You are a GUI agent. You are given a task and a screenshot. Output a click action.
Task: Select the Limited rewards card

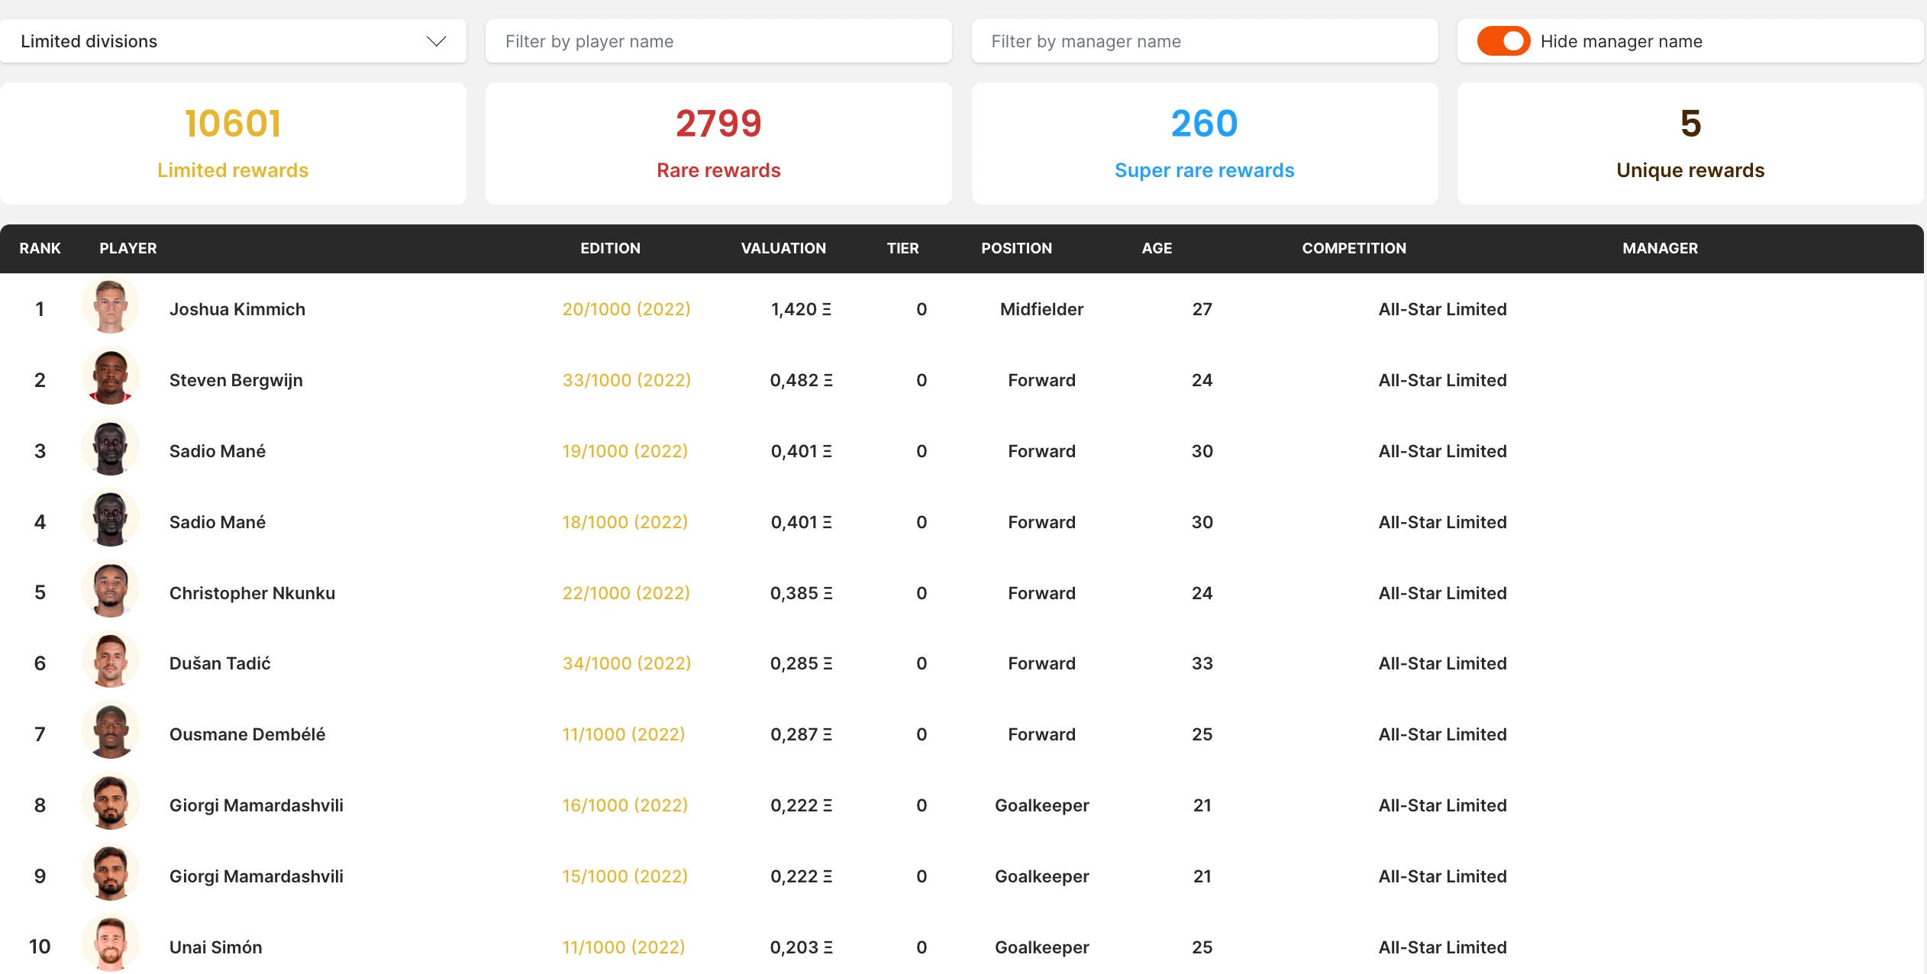[233, 144]
